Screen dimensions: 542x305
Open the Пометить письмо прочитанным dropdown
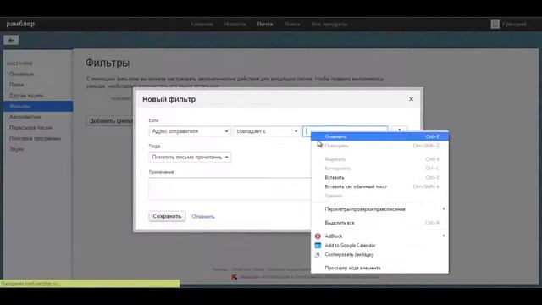click(190, 158)
